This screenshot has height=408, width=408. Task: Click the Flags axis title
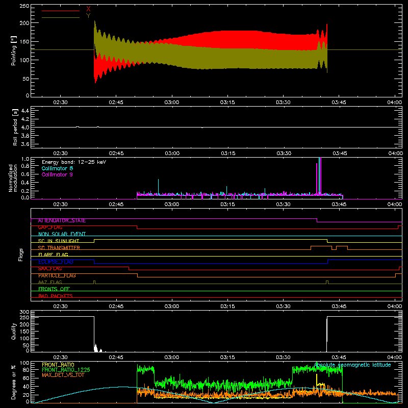tap(20, 254)
